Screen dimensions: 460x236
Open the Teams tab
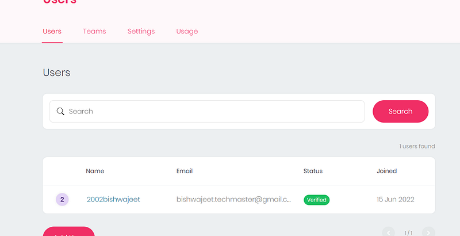[x=94, y=32]
